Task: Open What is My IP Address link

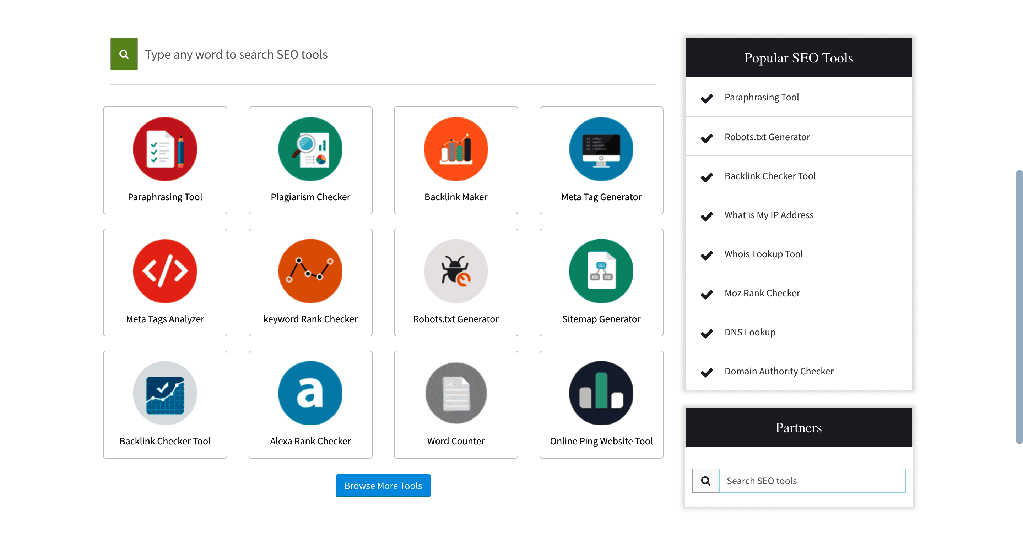Action: coord(769,215)
